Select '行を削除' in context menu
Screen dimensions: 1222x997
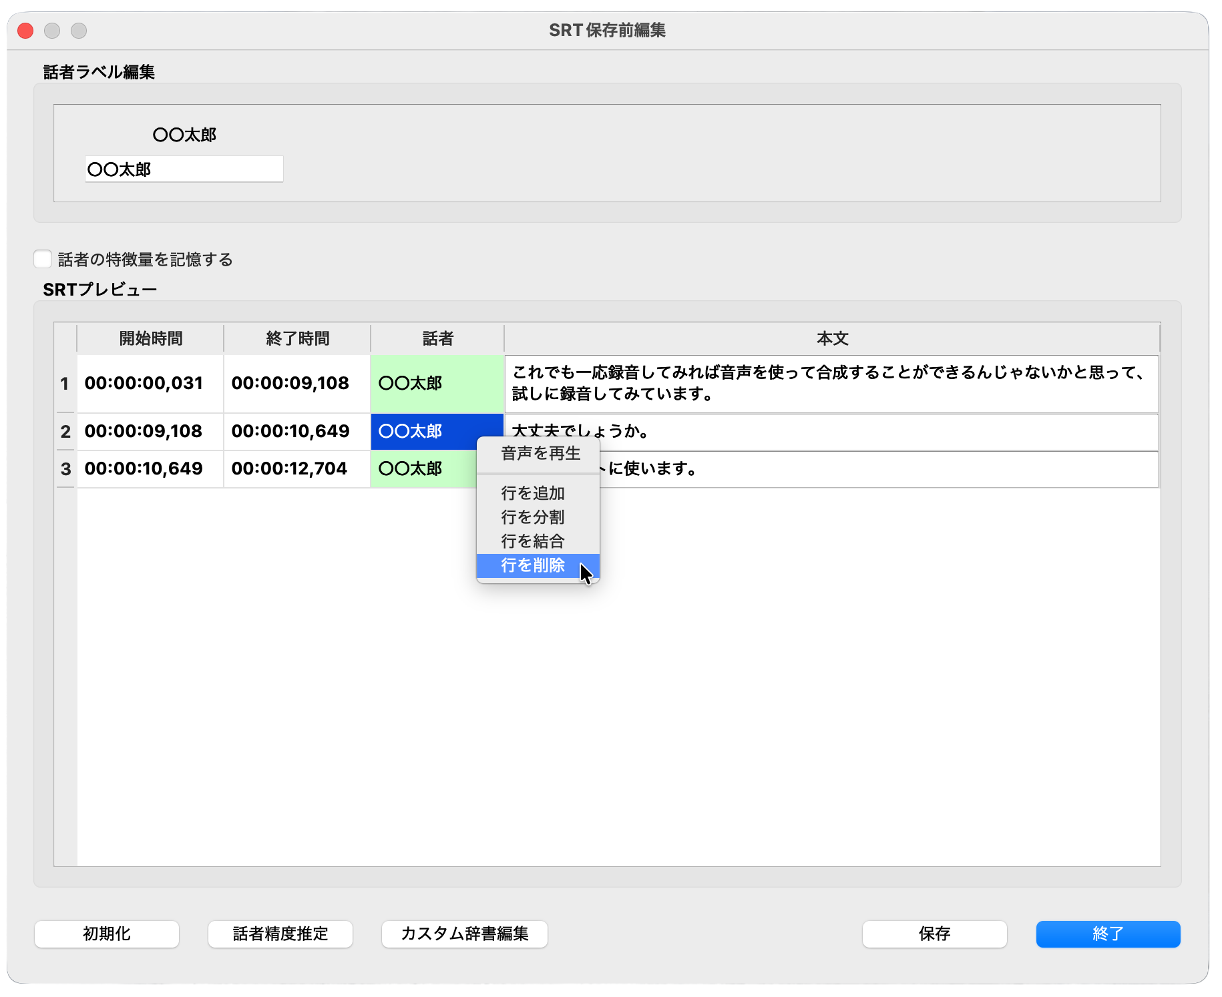point(533,565)
